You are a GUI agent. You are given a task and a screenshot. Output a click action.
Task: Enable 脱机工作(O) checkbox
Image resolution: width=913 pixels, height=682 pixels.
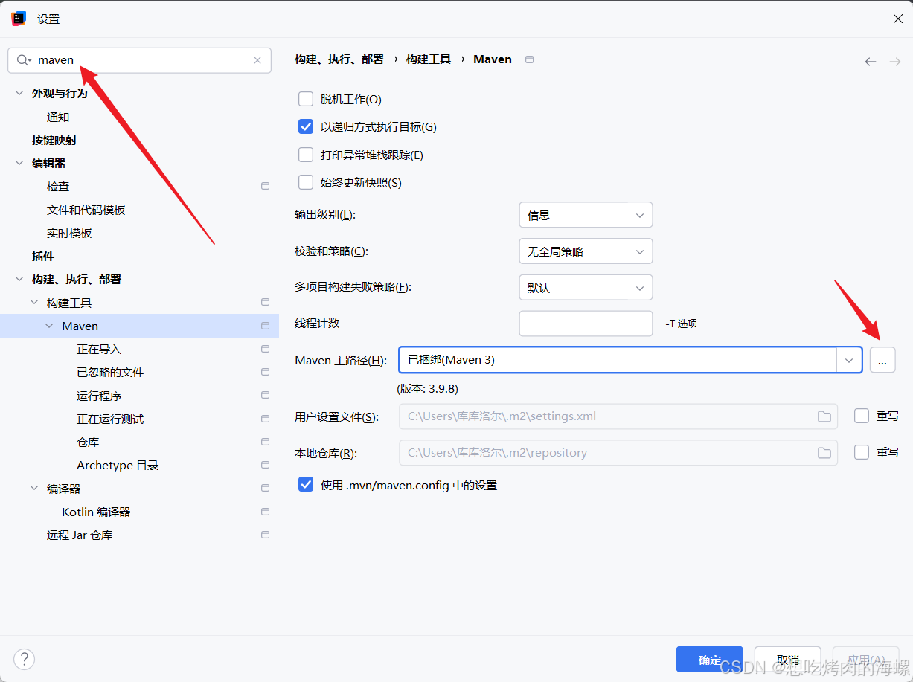coord(306,99)
